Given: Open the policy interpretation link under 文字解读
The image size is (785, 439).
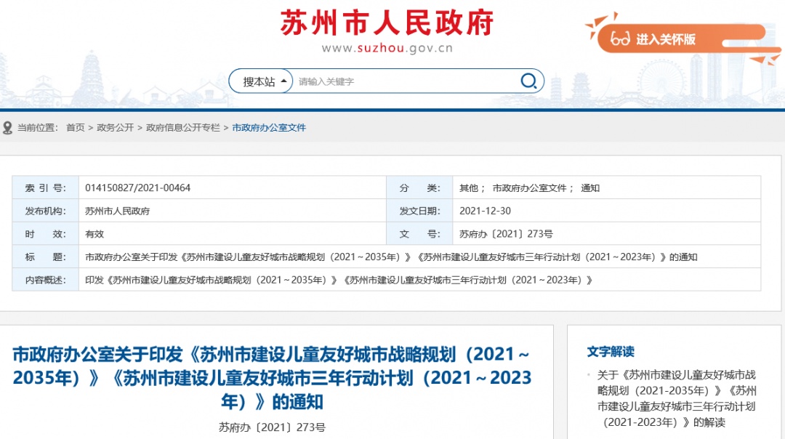Looking at the screenshot, I should point(676,398).
